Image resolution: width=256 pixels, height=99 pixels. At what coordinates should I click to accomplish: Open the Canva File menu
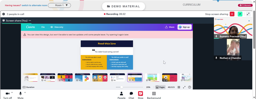[x=43, y=27]
